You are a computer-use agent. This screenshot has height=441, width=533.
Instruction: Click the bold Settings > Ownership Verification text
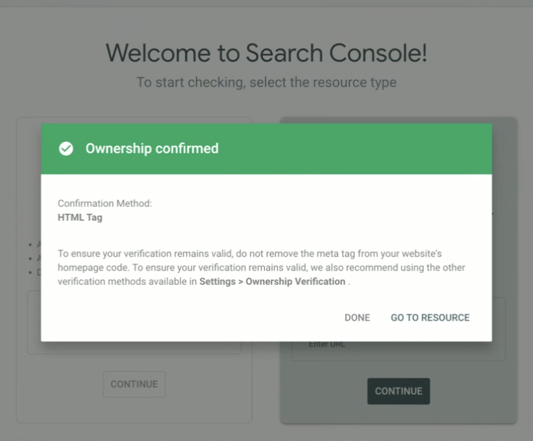pyautogui.click(x=272, y=281)
